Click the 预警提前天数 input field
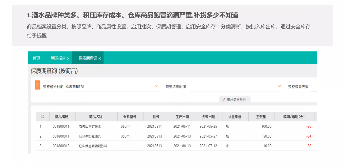 pyautogui.click(x=314, y=87)
